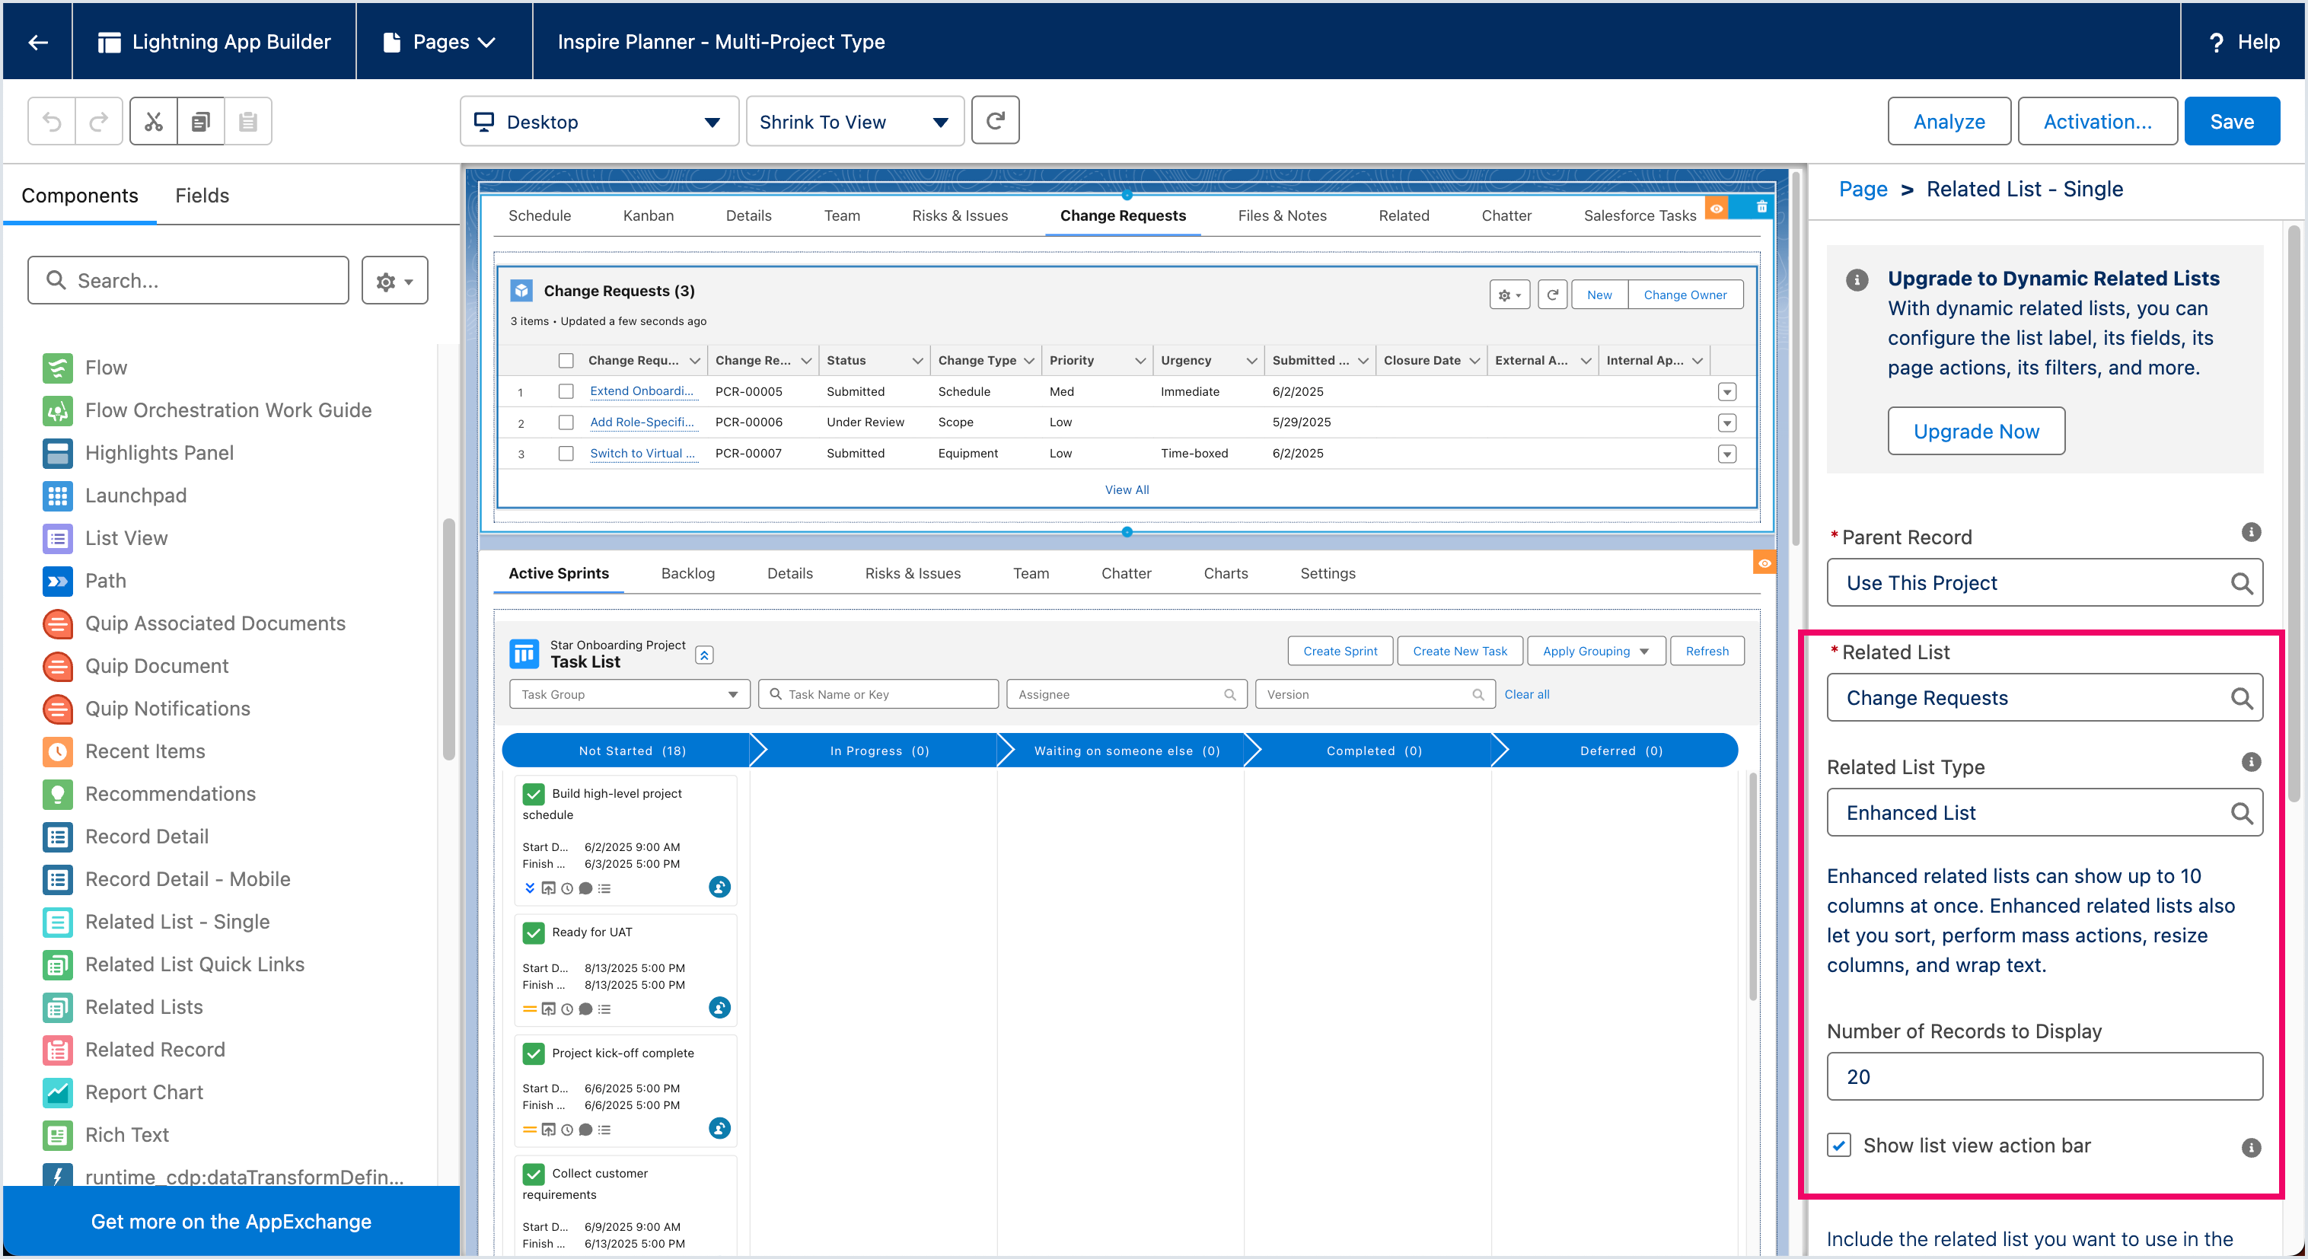
Task: Click the View All link
Action: tap(1127, 490)
